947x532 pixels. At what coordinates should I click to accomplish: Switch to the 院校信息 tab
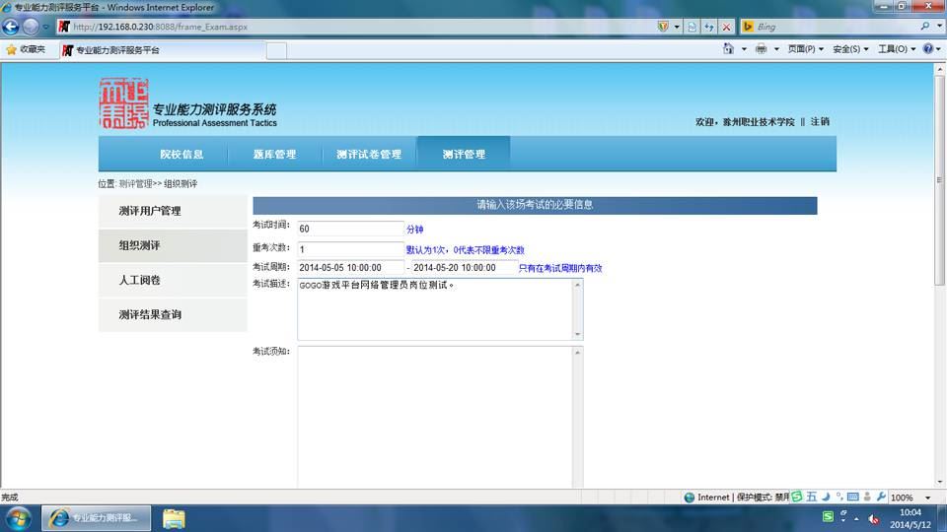pyautogui.click(x=182, y=155)
